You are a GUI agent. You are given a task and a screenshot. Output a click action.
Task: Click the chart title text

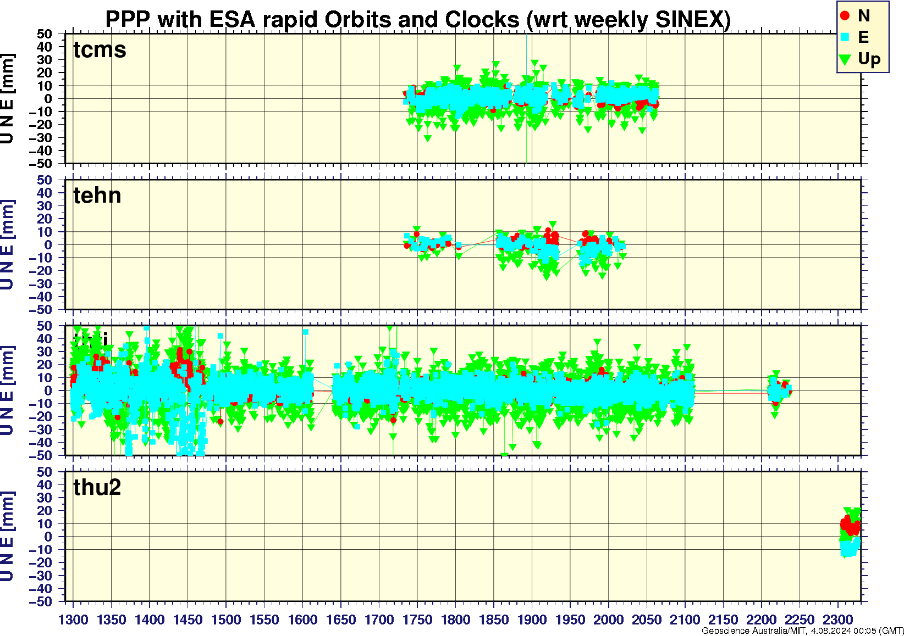(x=418, y=20)
